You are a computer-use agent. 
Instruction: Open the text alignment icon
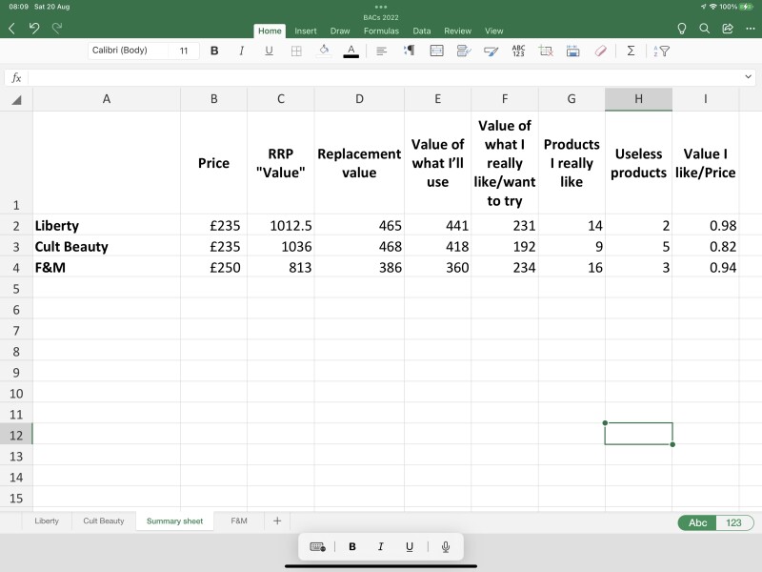click(x=381, y=51)
